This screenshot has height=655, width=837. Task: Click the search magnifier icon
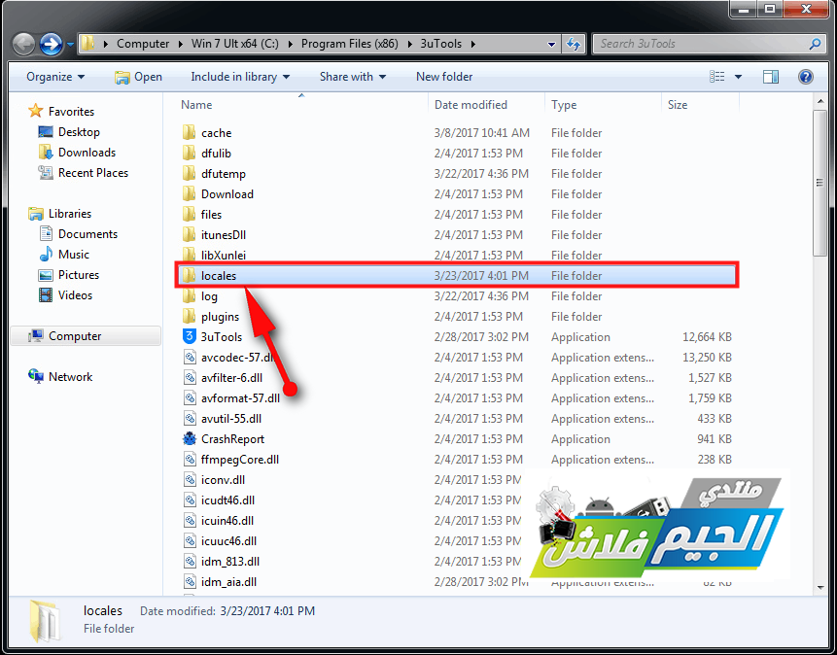815,44
